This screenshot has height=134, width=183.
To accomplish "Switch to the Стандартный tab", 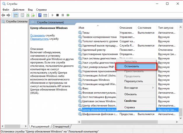I will [x=61, y=126].
